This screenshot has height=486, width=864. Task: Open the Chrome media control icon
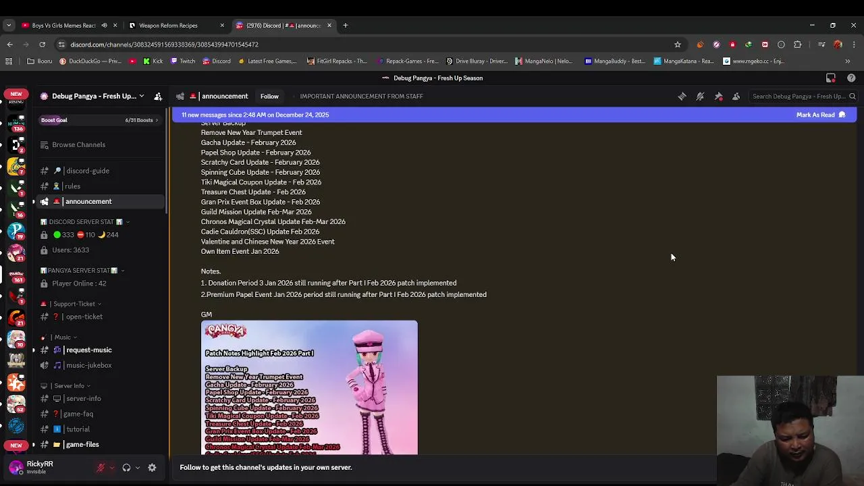(x=821, y=45)
